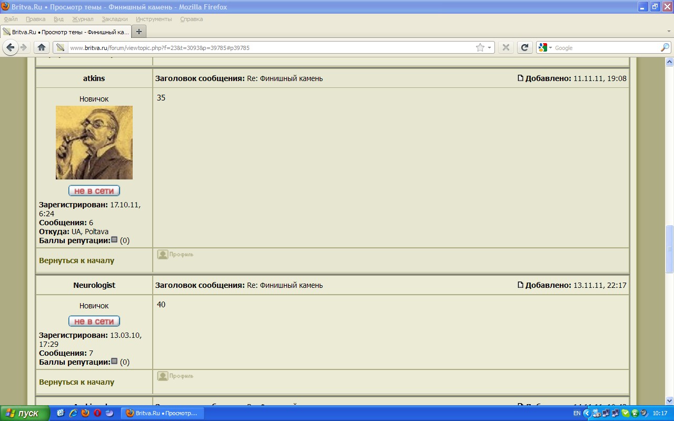Viewport: 674px width, 421px height.
Task: Open the list-all-tabs dropdown arrow
Action: click(x=669, y=32)
